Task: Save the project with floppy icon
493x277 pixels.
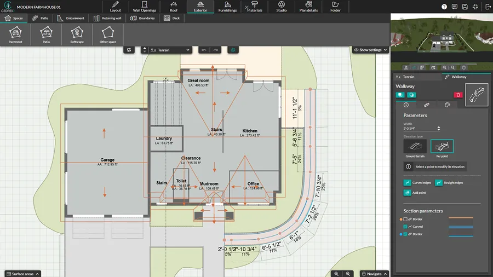Action: tap(465, 7)
